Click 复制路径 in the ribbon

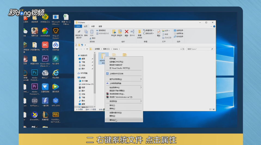coord(101,30)
